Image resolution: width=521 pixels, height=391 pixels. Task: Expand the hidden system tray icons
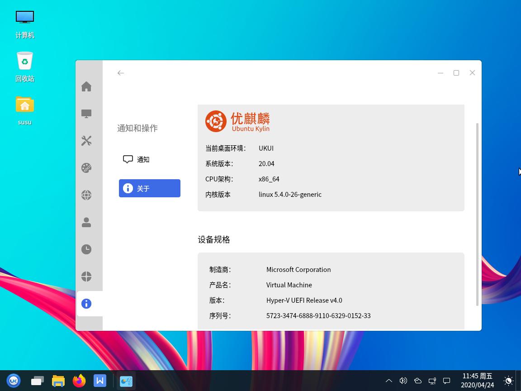pyautogui.click(x=388, y=381)
